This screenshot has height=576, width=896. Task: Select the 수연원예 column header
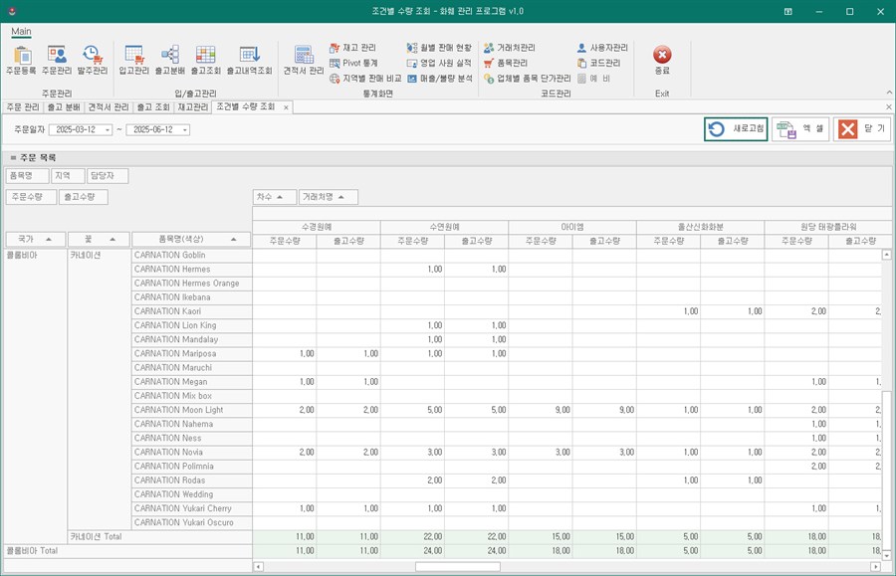click(445, 227)
